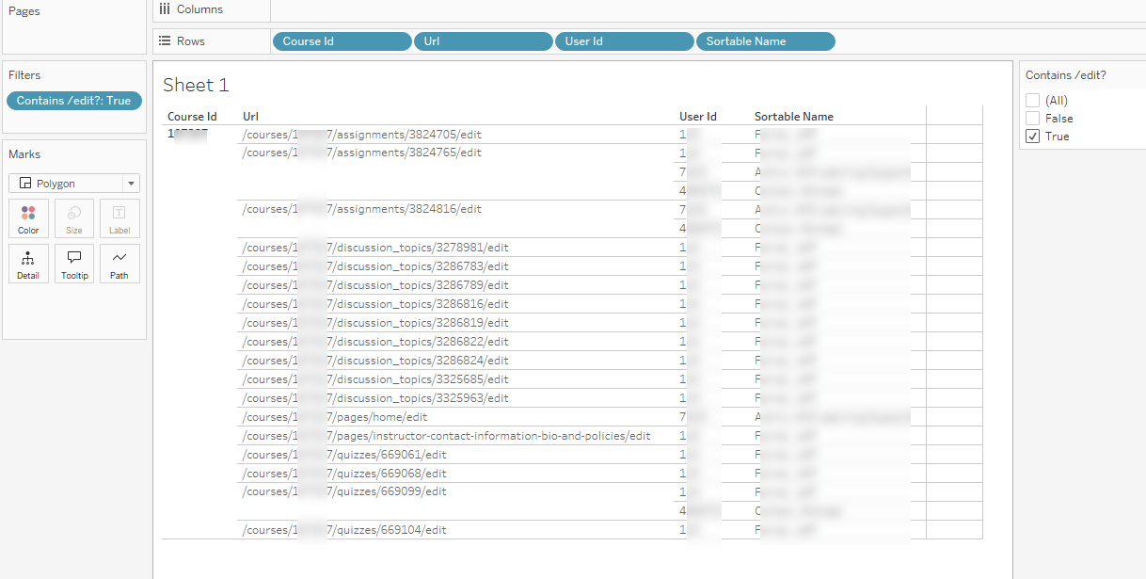Select the Sortable Name pill in Rows
1146x579 pixels.
[x=765, y=41]
